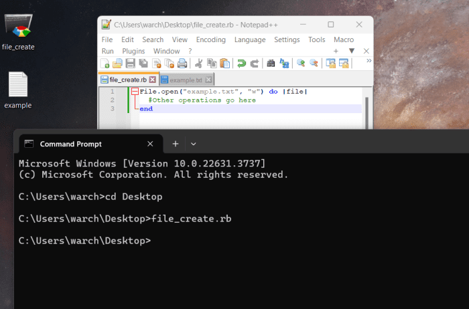Image resolution: width=469 pixels, height=309 pixels.
Task: Open the Command Prompt new tab dropdown arrow
Action: coord(194,144)
